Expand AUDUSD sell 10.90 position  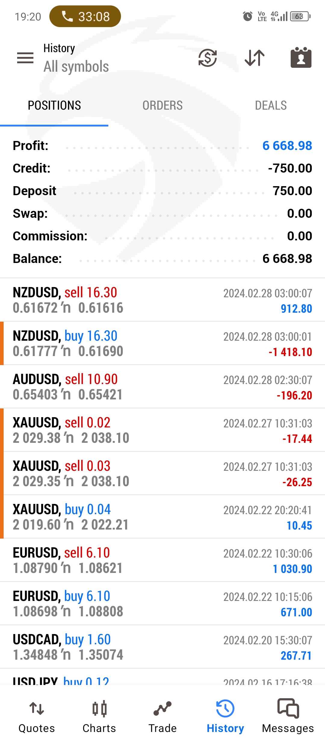tap(162, 387)
